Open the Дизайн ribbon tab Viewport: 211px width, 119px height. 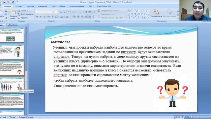pyautogui.click(x=30, y=6)
